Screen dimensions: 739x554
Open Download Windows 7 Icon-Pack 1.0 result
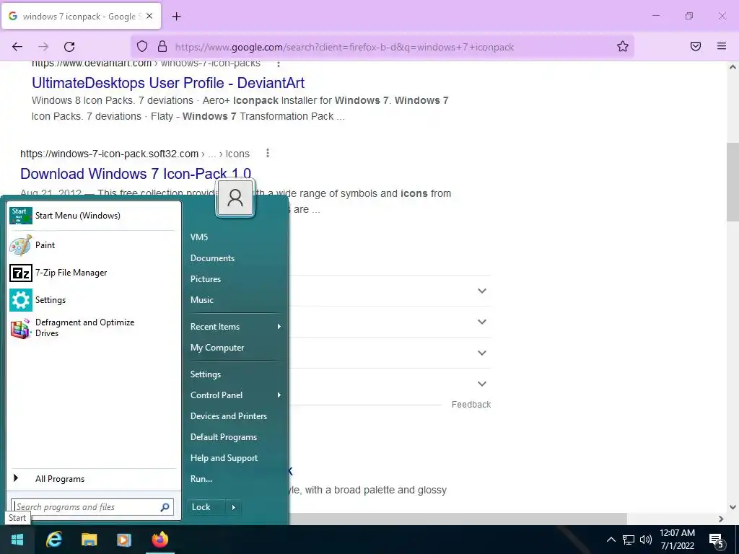pyautogui.click(x=136, y=174)
